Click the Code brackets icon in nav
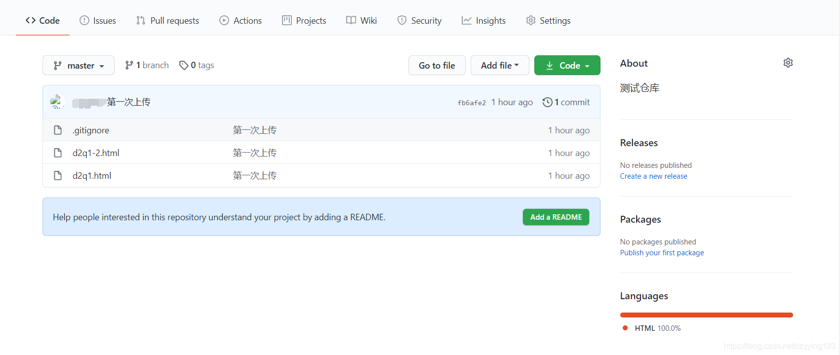The image size is (840, 355). point(31,20)
